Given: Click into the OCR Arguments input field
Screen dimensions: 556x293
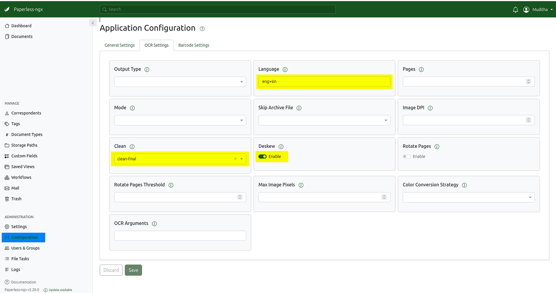Looking at the screenshot, I should pyautogui.click(x=180, y=236).
